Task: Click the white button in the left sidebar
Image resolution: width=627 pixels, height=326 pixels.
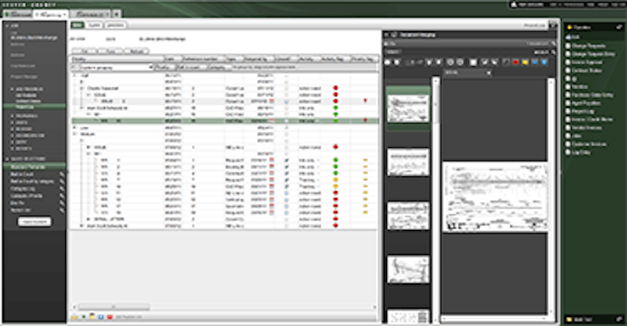Action: tap(35, 221)
